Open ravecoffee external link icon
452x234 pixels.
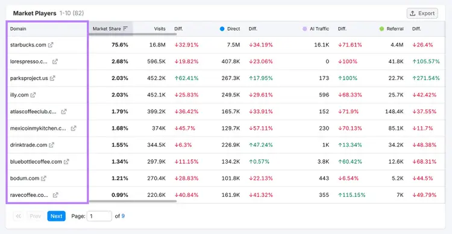[55, 195]
